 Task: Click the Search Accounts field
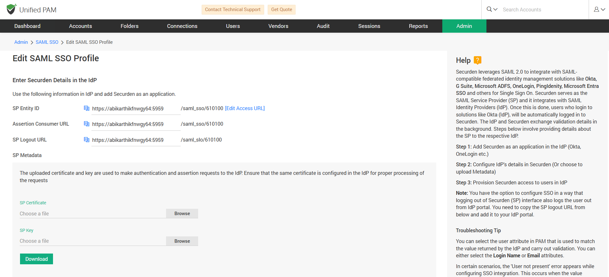tap(540, 10)
